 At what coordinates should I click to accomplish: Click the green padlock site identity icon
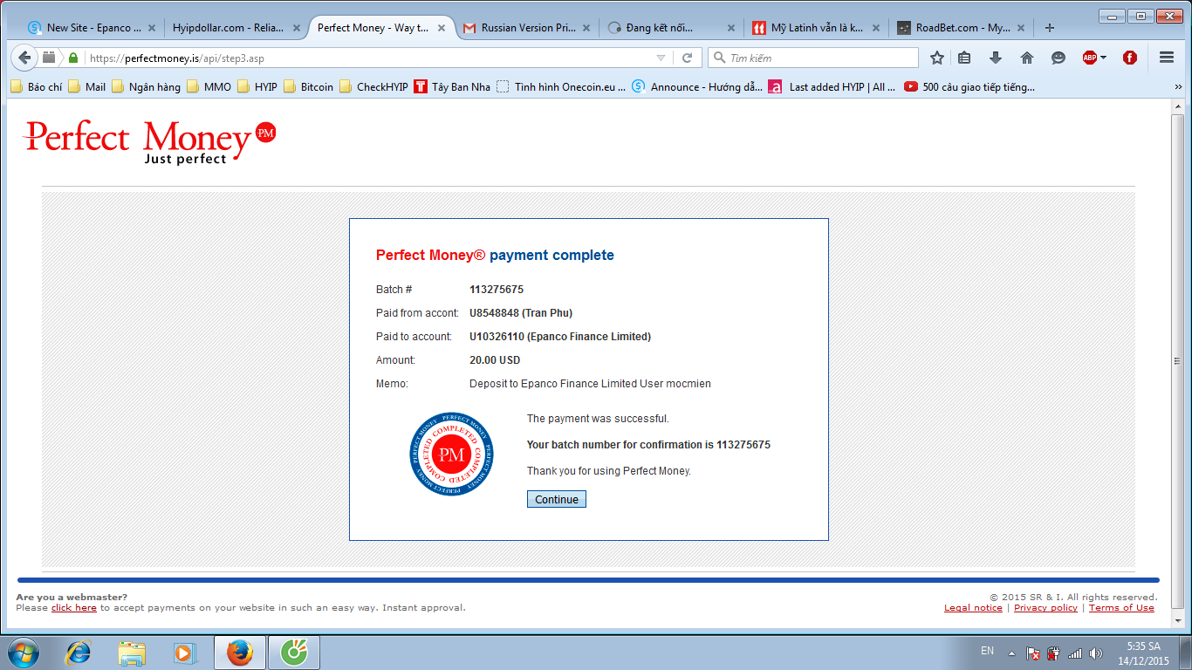click(x=73, y=58)
